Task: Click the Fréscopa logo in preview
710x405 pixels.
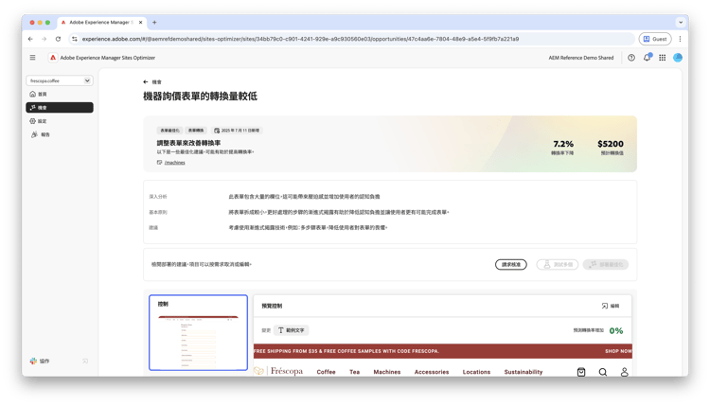Action: click(x=278, y=371)
